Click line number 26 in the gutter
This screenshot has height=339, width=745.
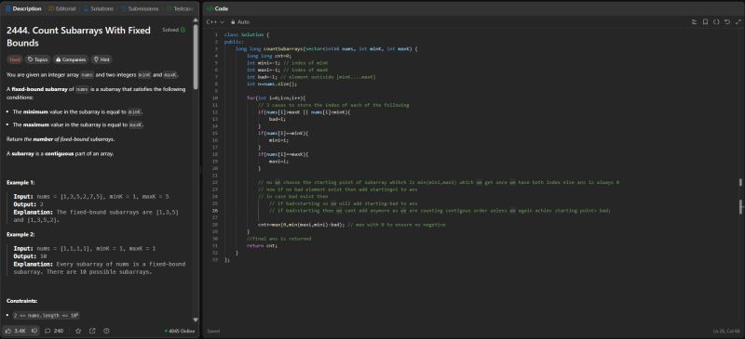coord(215,211)
